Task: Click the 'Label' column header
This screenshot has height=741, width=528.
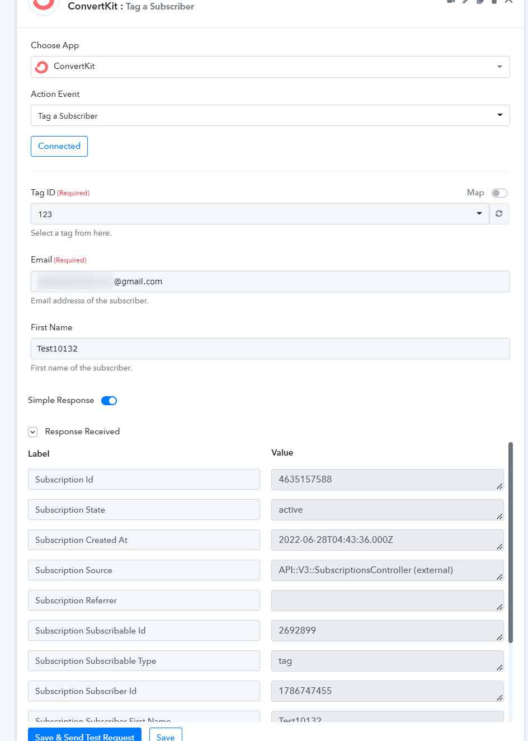Action: [x=39, y=454]
